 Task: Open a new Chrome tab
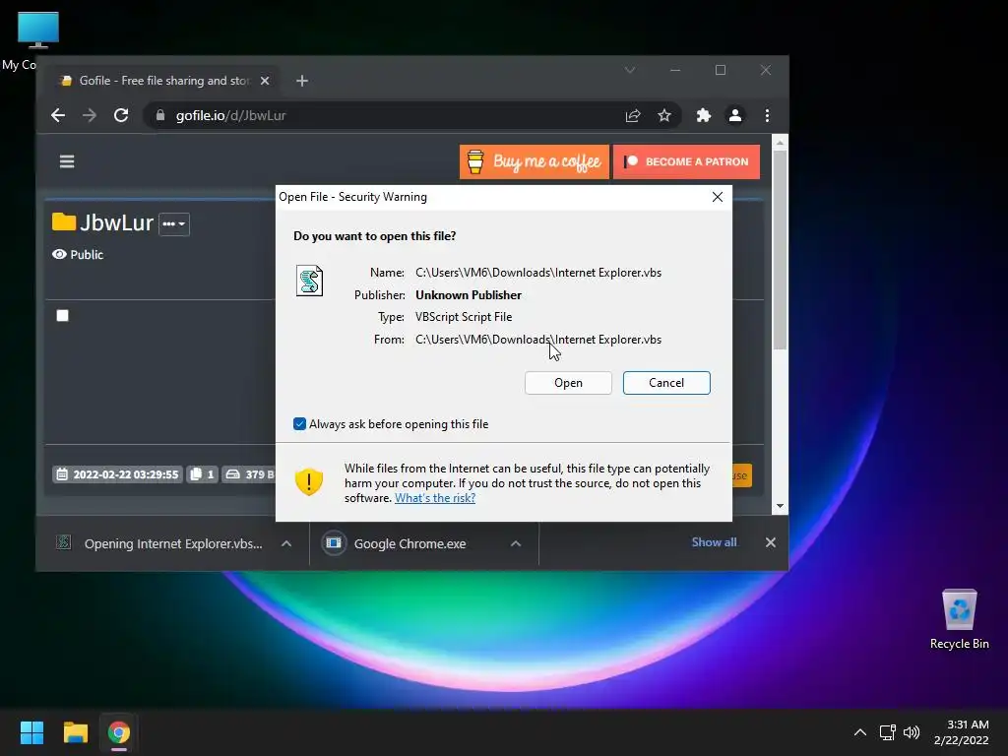(x=302, y=81)
